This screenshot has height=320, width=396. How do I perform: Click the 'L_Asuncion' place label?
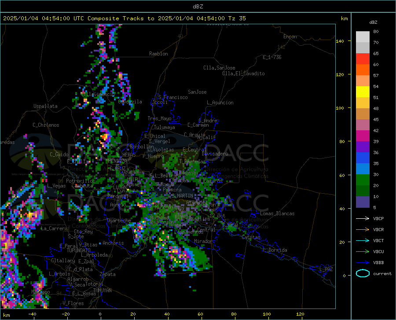[220, 103]
